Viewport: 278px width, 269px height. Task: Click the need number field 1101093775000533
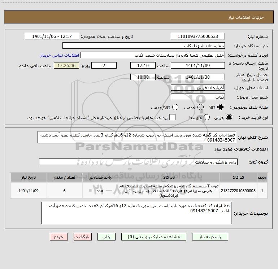click(x=198, y=36)
